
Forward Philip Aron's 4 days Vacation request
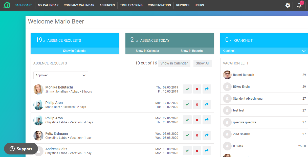pos(207,120)
